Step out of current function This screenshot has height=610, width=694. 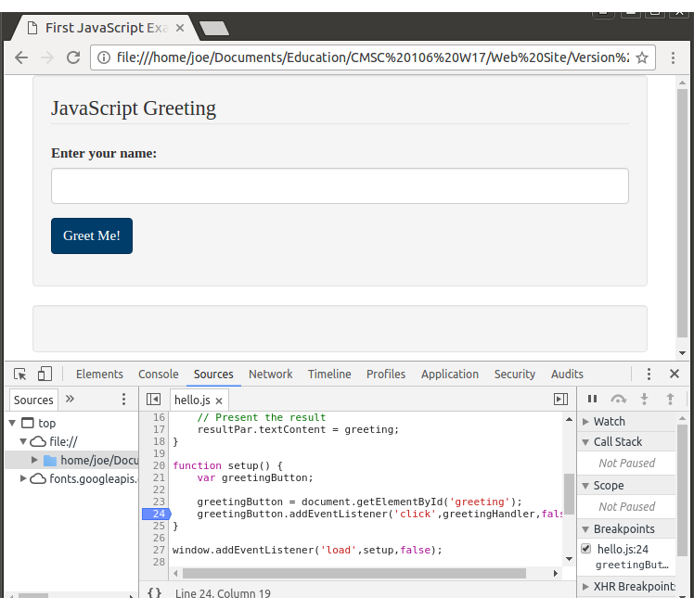tap(671, 399)
